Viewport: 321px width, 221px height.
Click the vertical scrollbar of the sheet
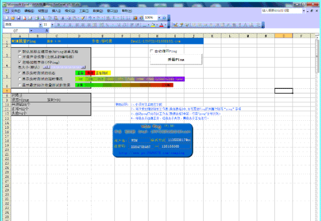click(318, 56)
